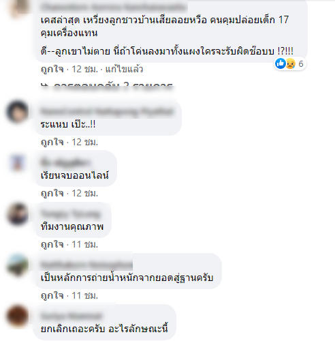Screen dimensions: 335x341
Task: Open 11 ชม. timestamp under ทีมงานคุณภาพ
Action: pos(84,245)
